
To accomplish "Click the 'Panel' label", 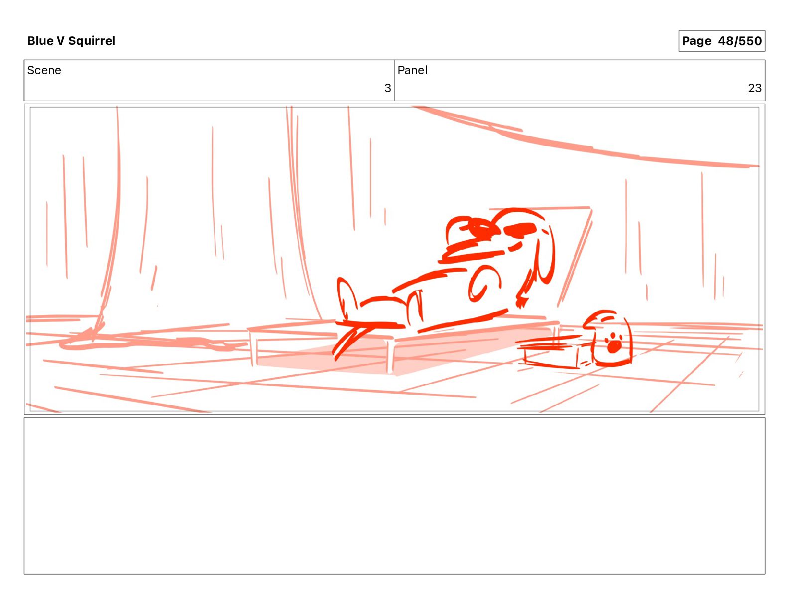I will tap(412, 70).
